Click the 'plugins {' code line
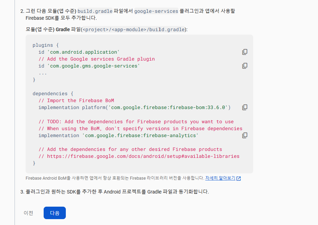 (46, 45)
